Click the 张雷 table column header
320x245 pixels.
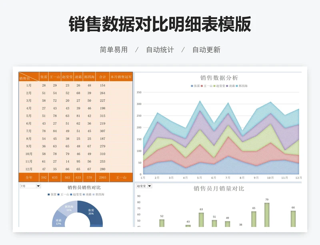pos(44,77)
